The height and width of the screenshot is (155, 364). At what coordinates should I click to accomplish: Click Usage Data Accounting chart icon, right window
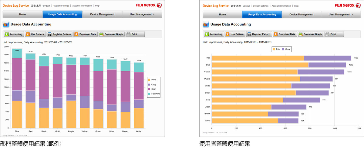[x=206, y=24]
